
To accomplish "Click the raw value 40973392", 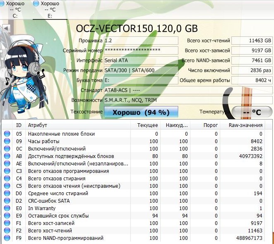I will pyautogui.click(x=250, y=156).
